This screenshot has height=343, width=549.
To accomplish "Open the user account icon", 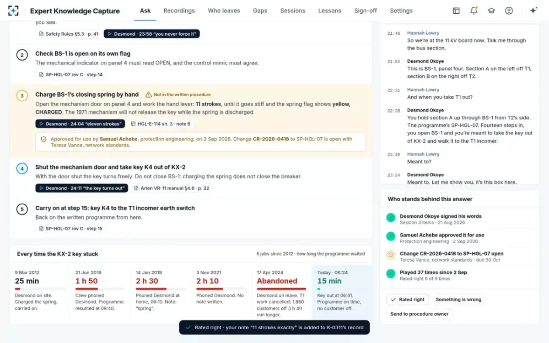I will tap(509, 11).
